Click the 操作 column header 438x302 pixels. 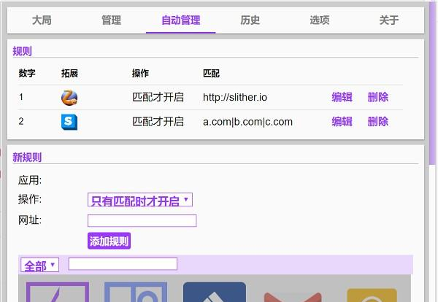pos(140,73)
